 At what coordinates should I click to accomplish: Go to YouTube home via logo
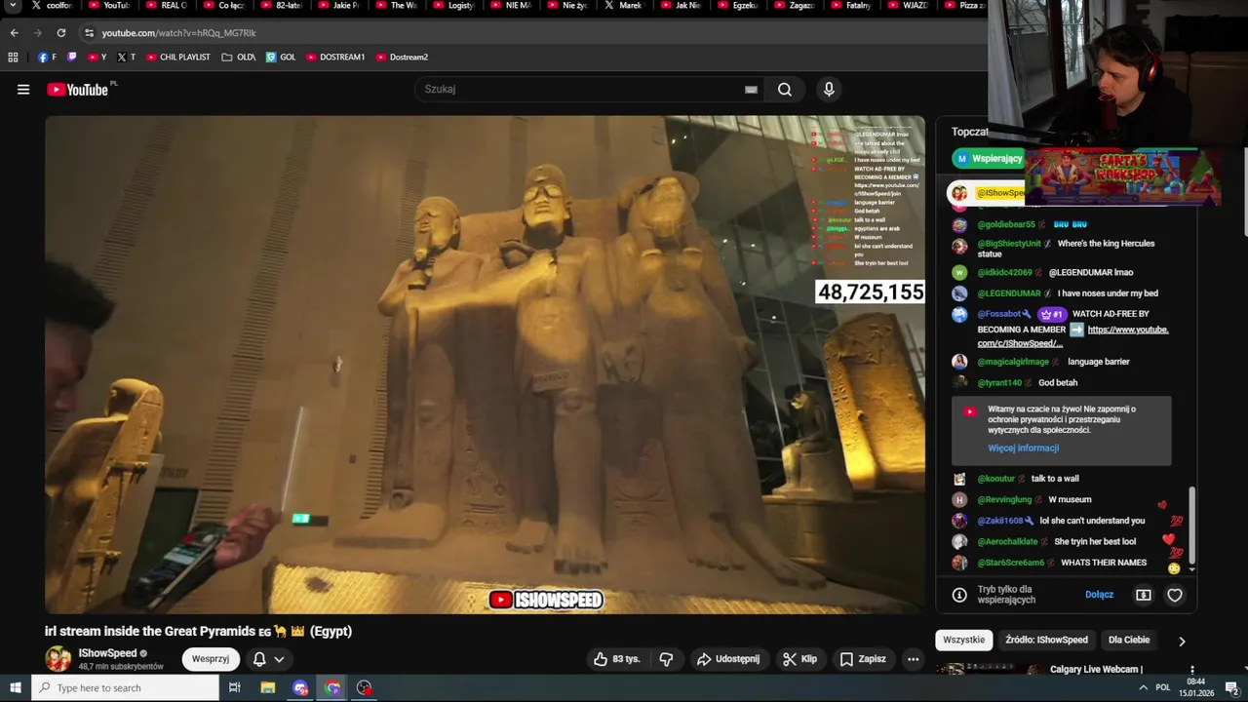coord(77,90)
